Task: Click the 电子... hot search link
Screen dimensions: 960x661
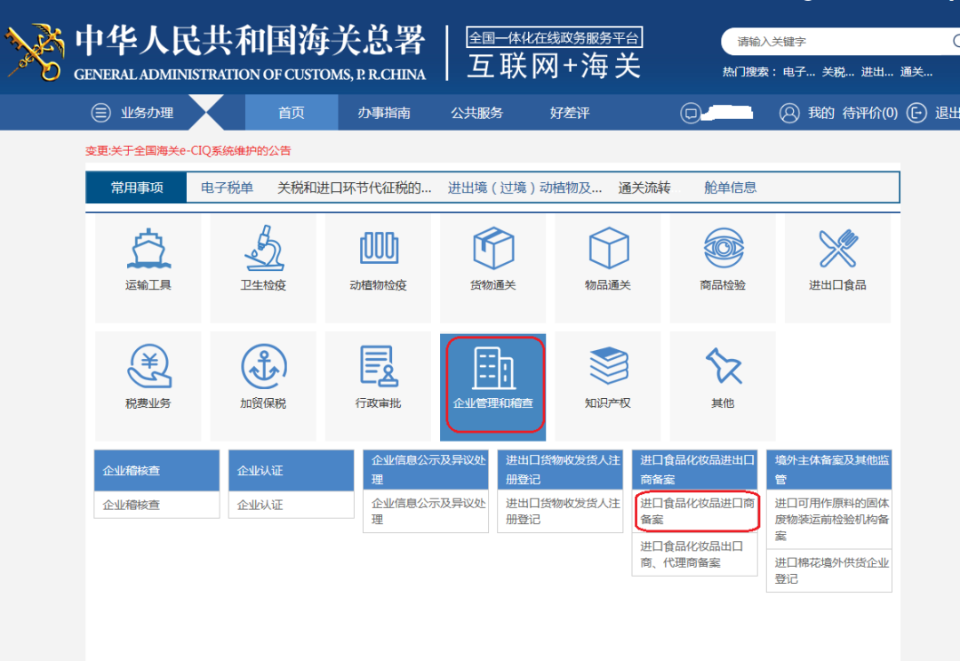Action: (799, 72)
